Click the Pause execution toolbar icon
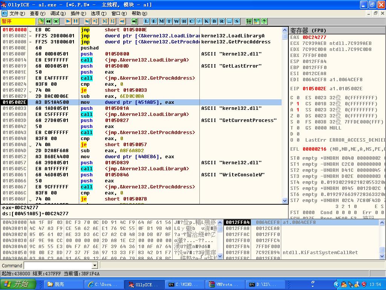 click(76, 22)
